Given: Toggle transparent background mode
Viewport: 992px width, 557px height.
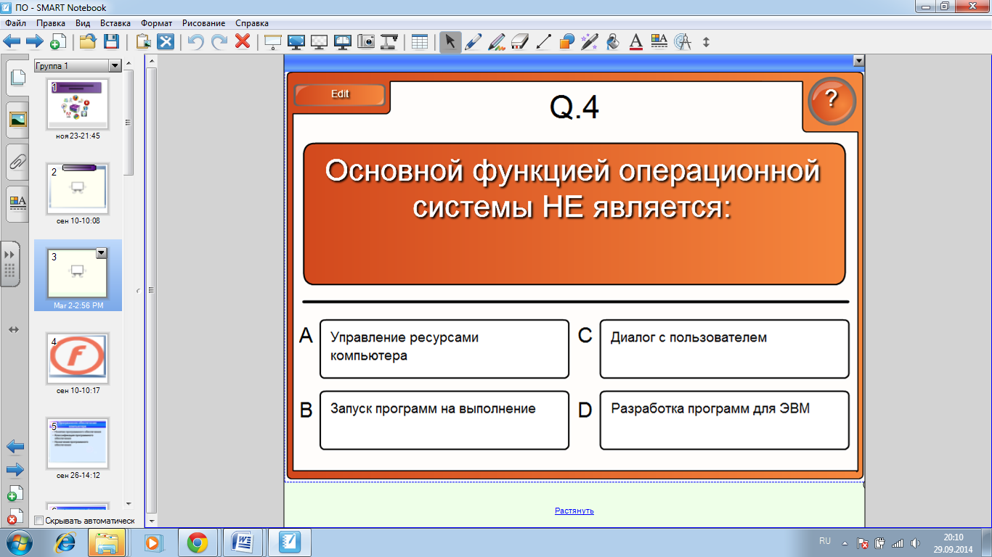Looking at the screenshot, I should point(319,41).
